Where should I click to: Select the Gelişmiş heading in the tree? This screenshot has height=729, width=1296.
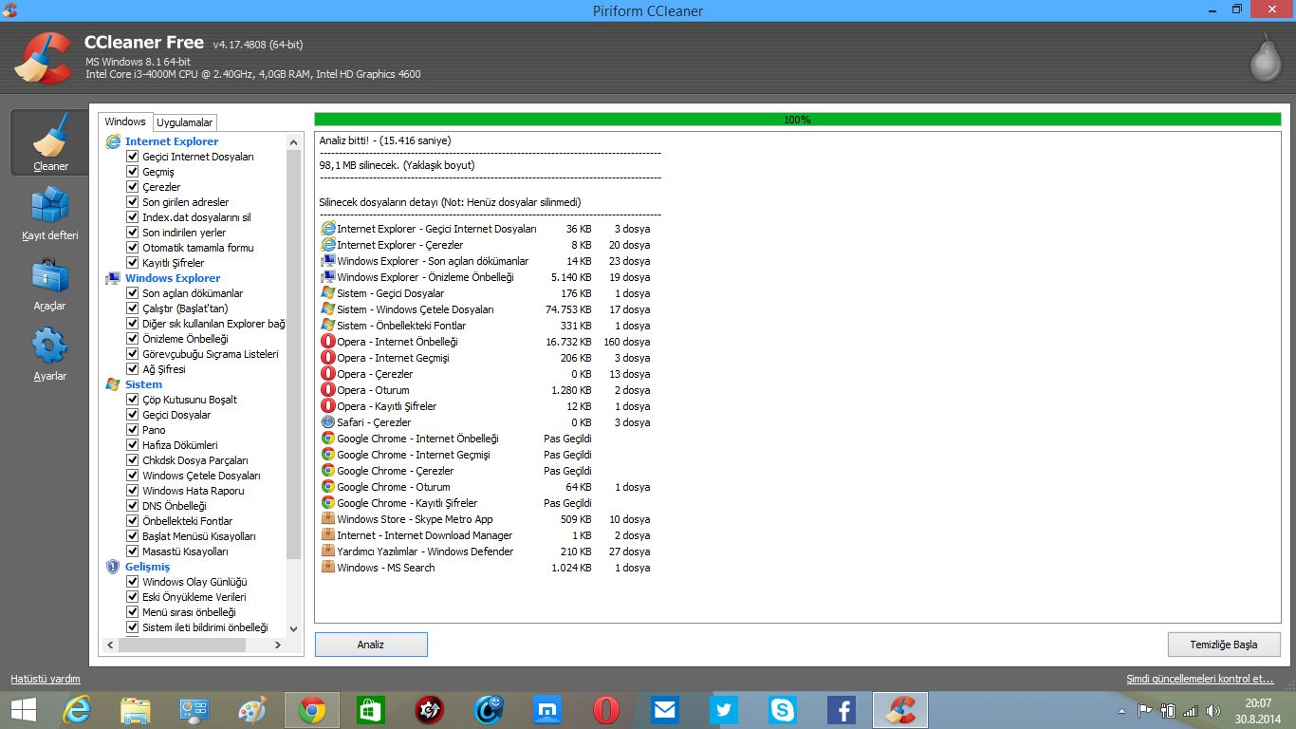pyautogui.click(x=147, y=567)
